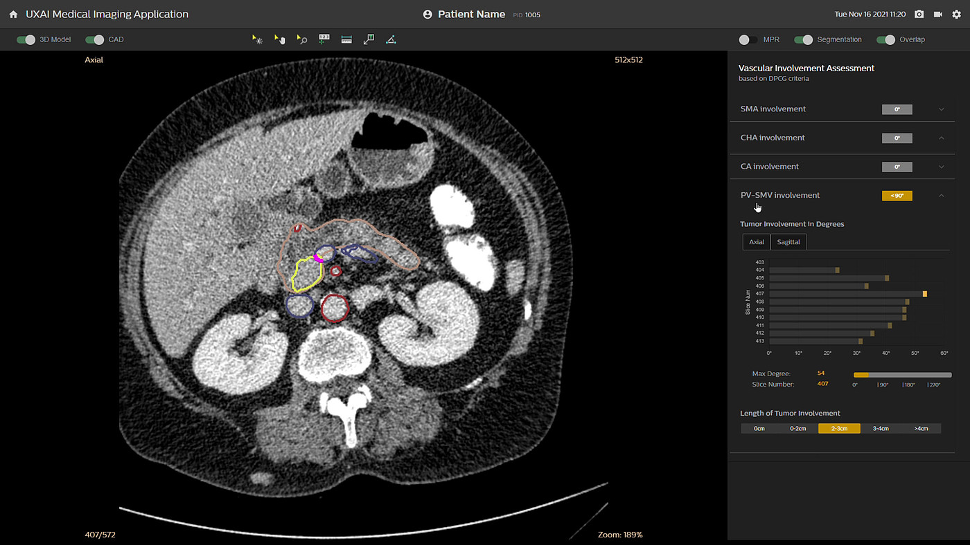The image size is (970, 545).
Task: Select the slice 413 bar in chart
Action: pyautogui.click(x=816, y=341)
